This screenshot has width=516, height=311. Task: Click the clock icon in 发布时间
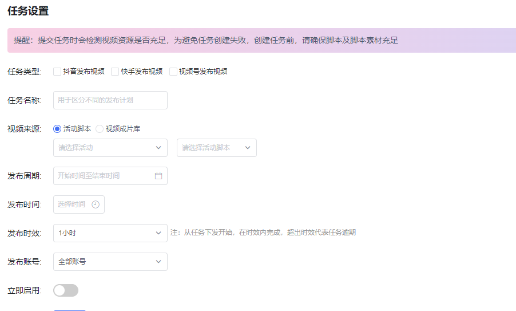pyautogui.click(x=96, y=204)
